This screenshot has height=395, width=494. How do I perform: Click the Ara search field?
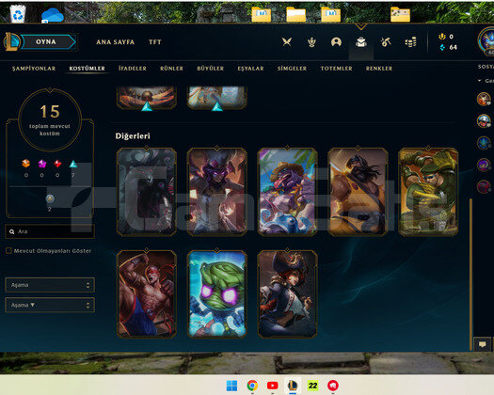tap(50, 231)
